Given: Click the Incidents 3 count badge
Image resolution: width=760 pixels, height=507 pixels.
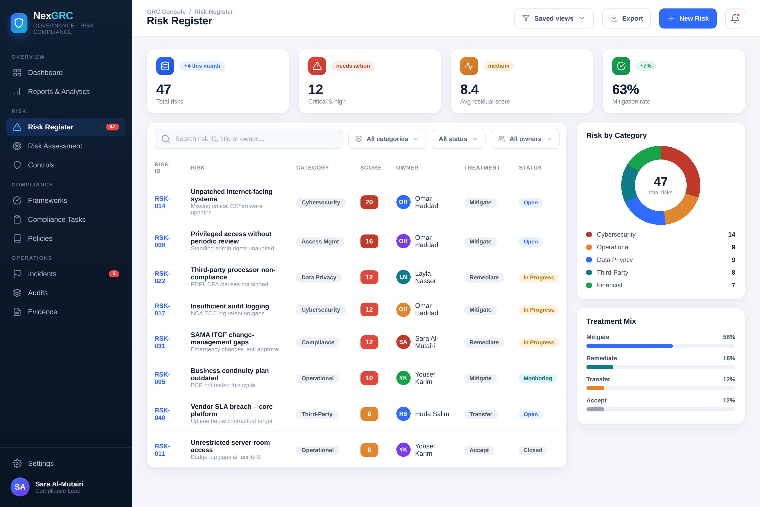Looking at the screenshot, I should pos(114,274).
